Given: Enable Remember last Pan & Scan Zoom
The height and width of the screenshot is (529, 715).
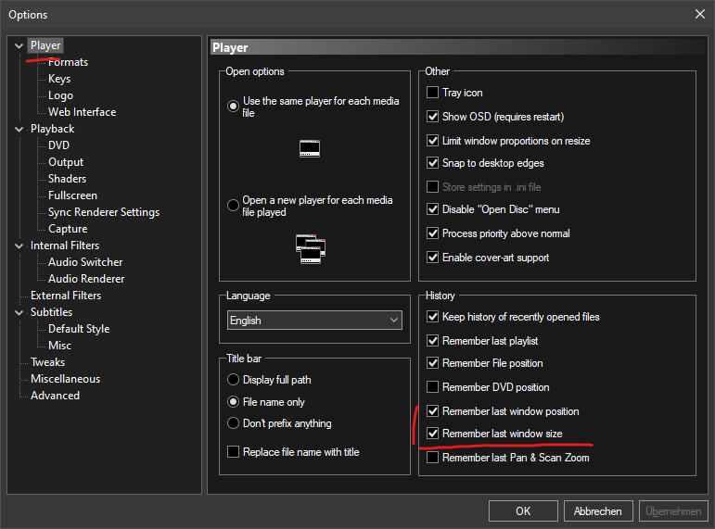Looking at the screenshot, I should pyautogui.click(x=432, y=457).
